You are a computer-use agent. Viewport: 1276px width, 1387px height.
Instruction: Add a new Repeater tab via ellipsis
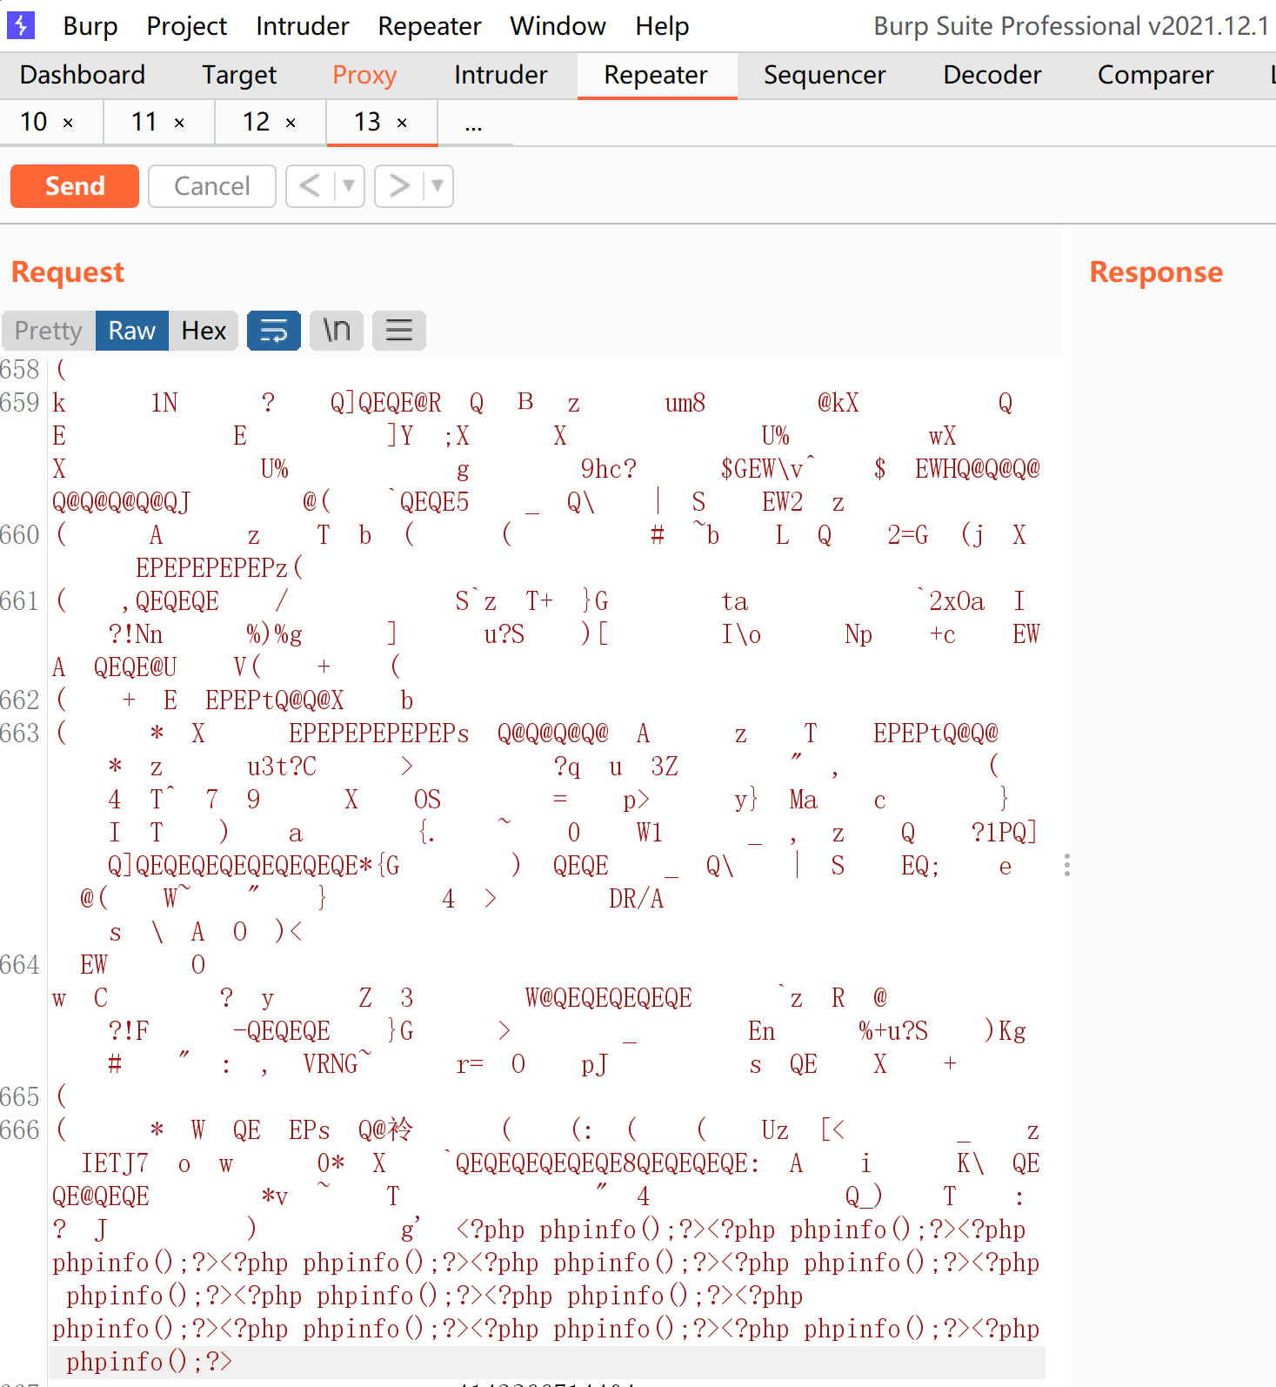coord(473,124)
